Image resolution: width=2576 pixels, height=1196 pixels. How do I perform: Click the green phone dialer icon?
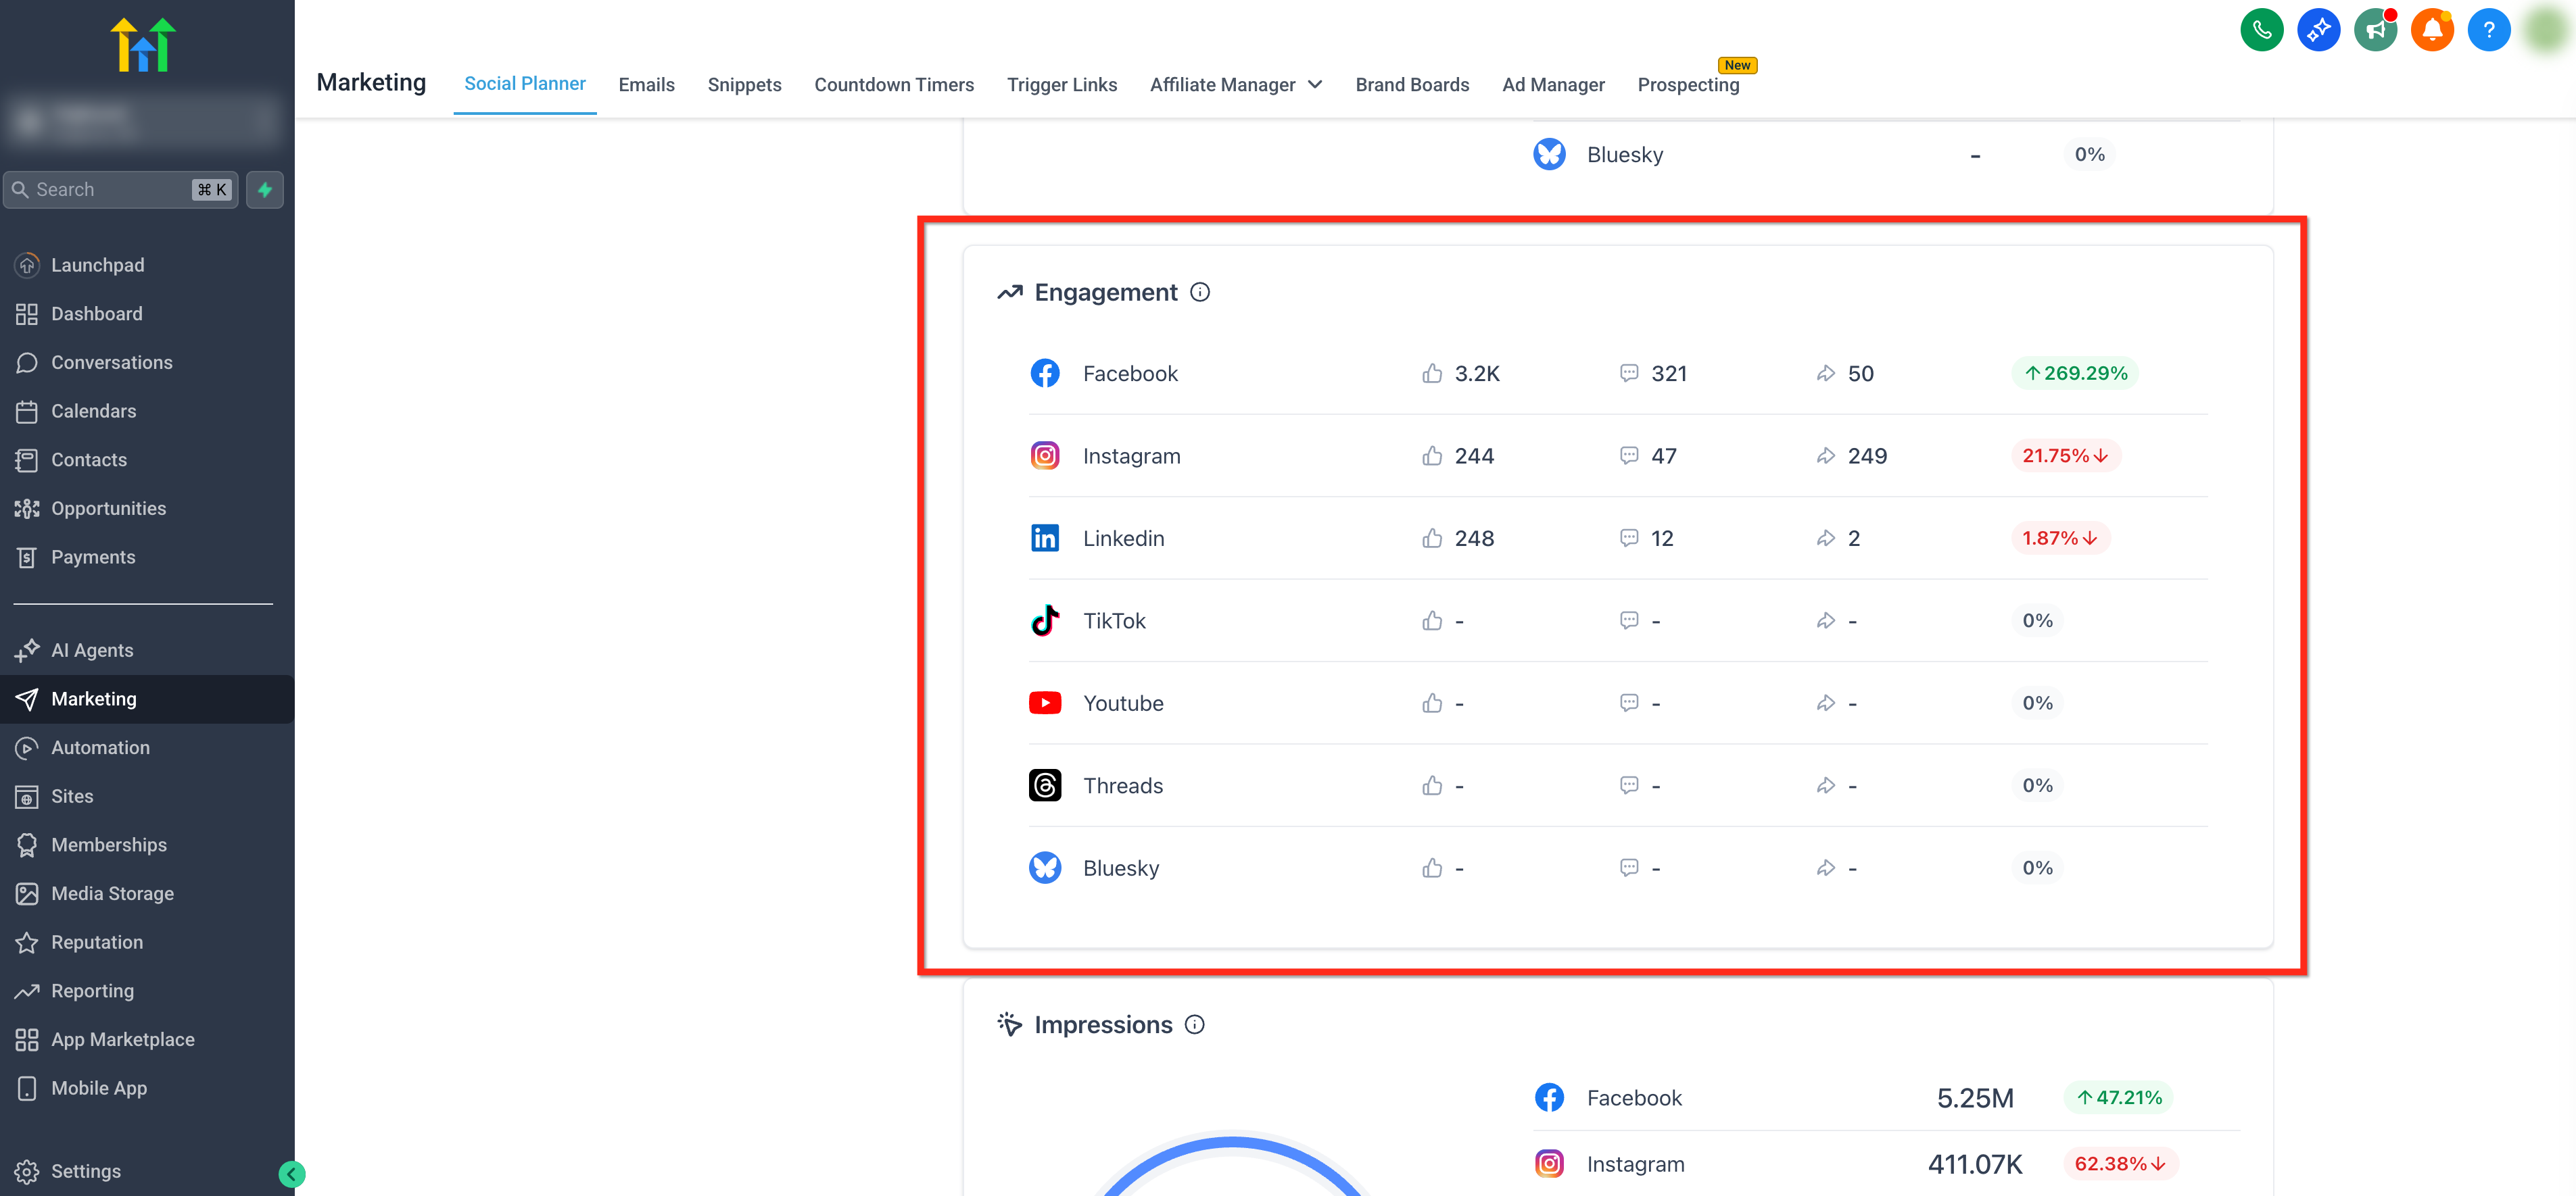coord(2261,30)
